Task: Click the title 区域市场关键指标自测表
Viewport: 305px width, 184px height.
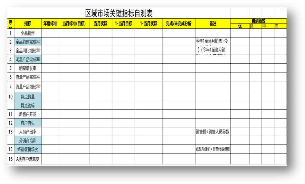Action: [x=119, y=14]
